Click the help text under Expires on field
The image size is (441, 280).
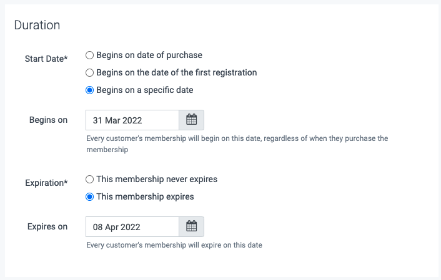[174, 245]
